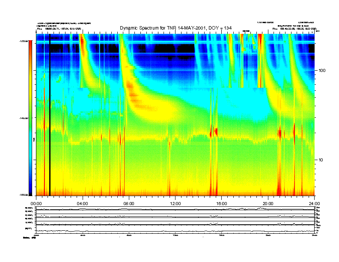The width and height of the screenshot is (339, 262).
Task: Click the 100 frequency axis label
Action: pyautogui.click(x=322, y=71)
